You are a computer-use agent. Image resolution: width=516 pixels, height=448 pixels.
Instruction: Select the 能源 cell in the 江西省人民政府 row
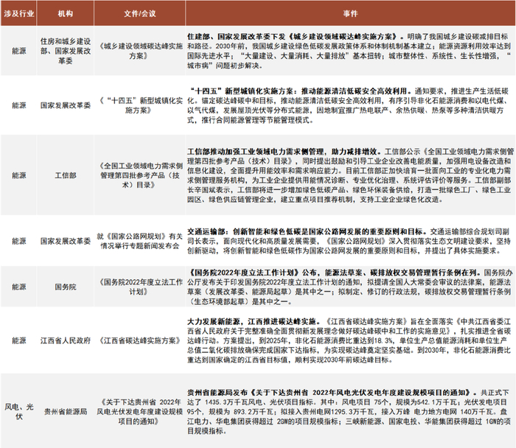tap(18, 340)
